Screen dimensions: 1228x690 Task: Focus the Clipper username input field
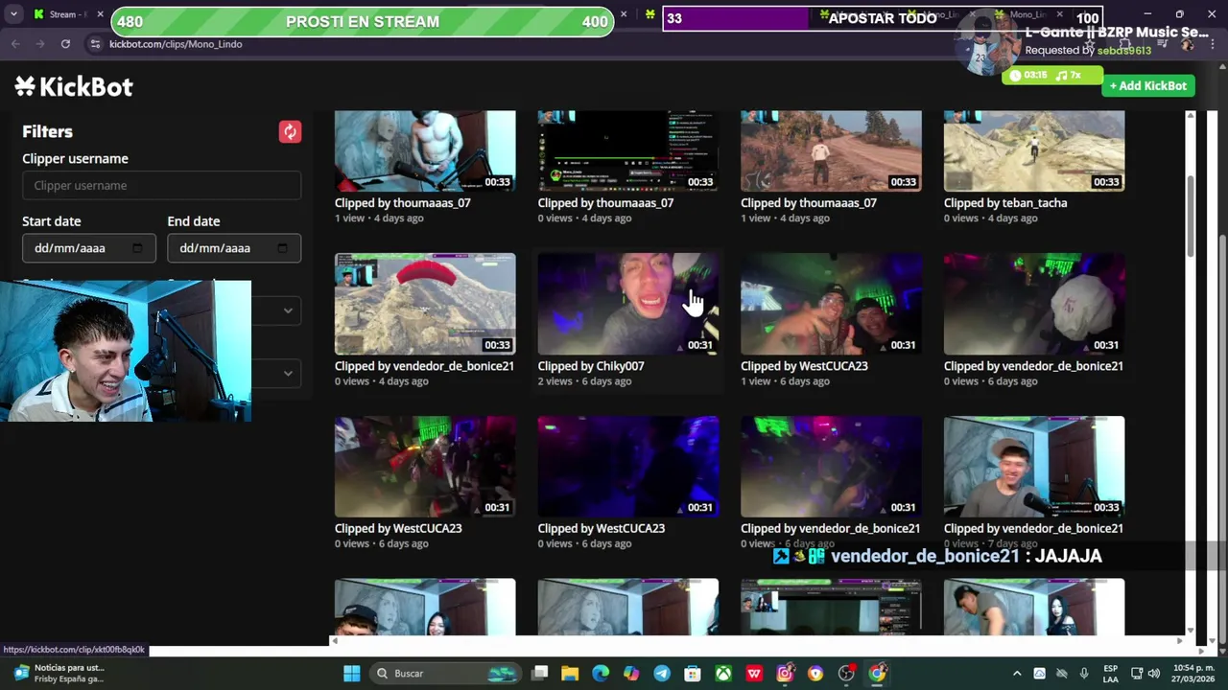(x=161, y=185)
